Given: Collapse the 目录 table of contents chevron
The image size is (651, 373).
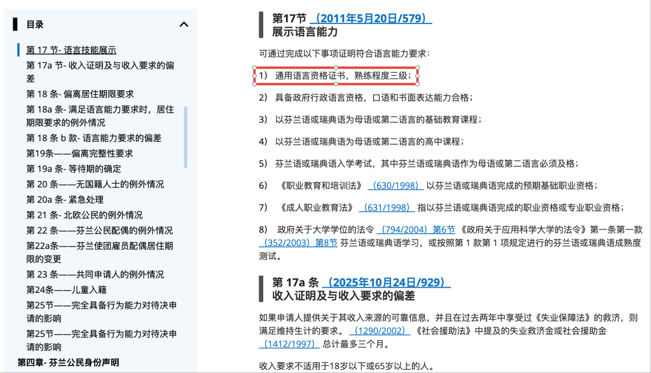Looking at the screenshot, I should pyautogui.click(x=184, y=25).
